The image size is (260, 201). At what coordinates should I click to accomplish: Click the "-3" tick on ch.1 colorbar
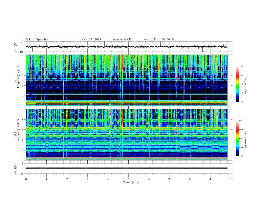[242, 66]
